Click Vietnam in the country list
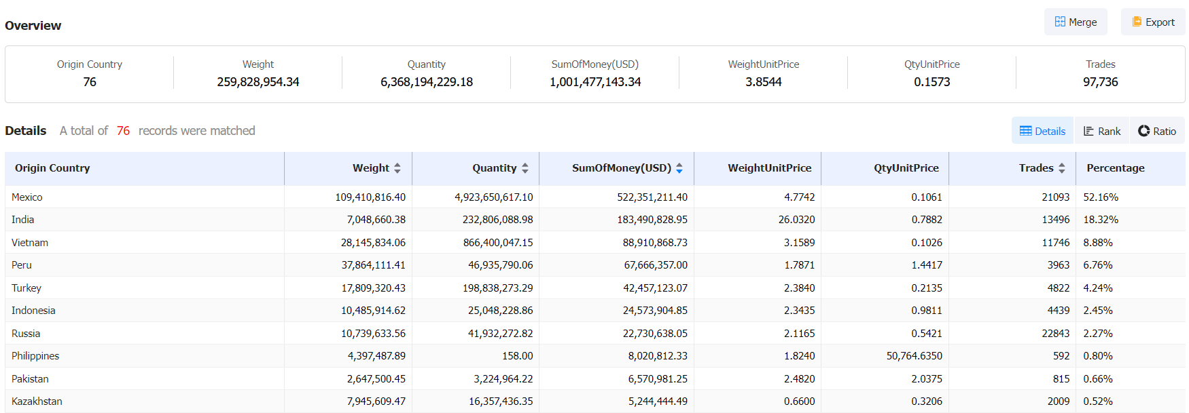The height and width of the screenshot is (413, 1189). coord(30,243)
